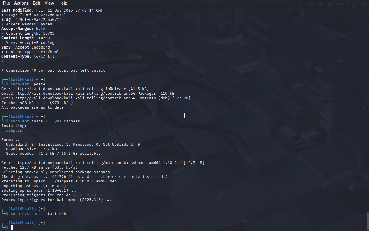
Task: Open the View menu
Action: coord(49,3)
